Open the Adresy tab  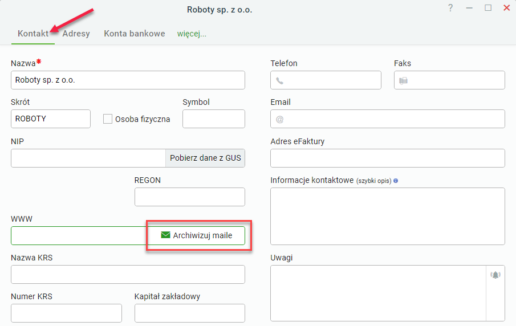pos(76,34)
